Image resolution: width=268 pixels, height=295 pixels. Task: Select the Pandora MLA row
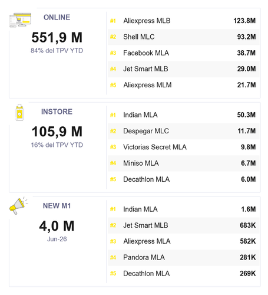tap(184, 257)
